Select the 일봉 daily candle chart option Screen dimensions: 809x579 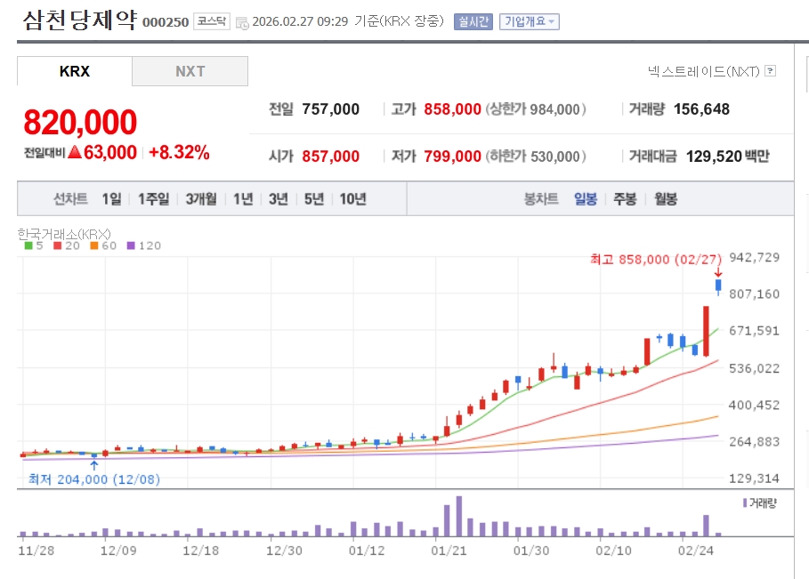click(586, 199)
